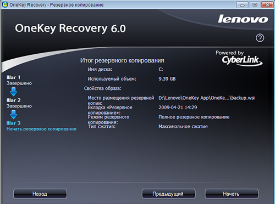Screen dimensions: 275x204
Task: Click the used size value '9.39 GB'
Action: point(167,79)
